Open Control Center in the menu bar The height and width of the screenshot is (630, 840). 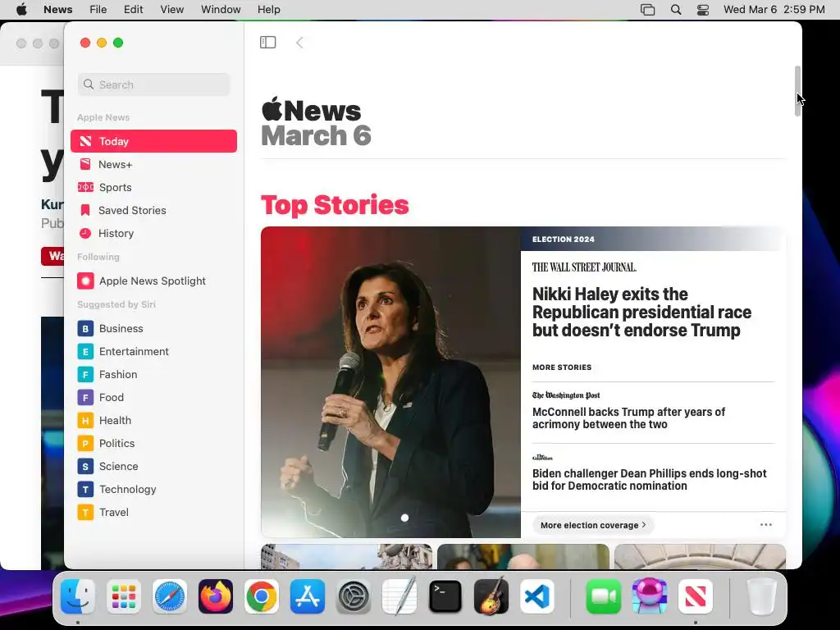[703, 10]
